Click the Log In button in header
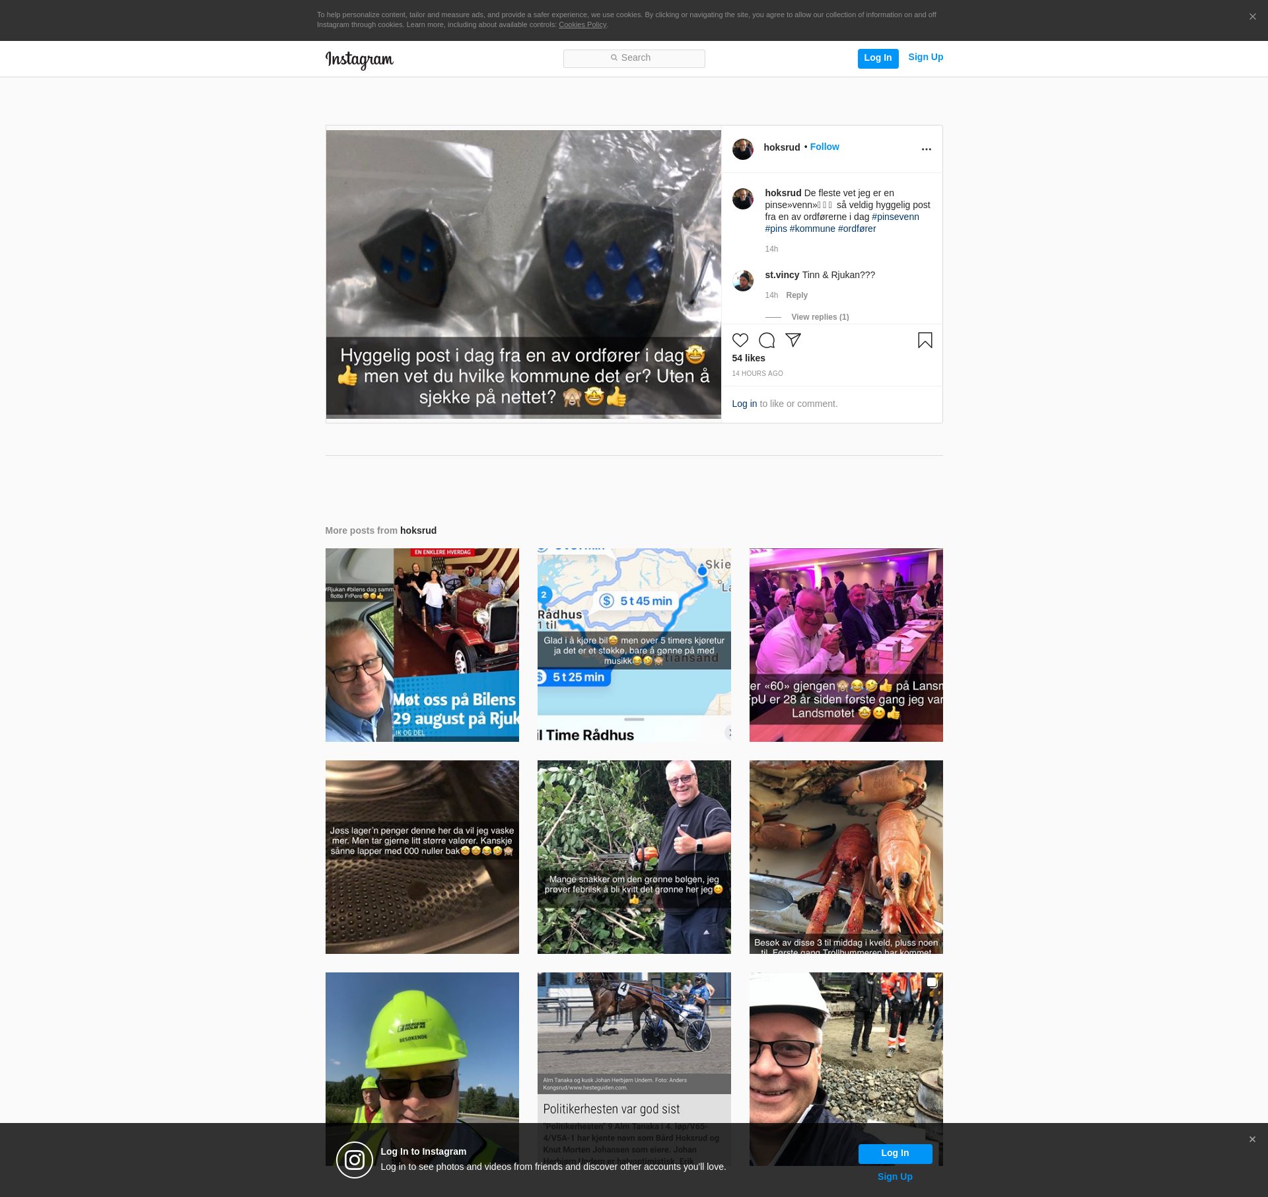This screenshot has height=1197, width=1268. coord(878,58)
